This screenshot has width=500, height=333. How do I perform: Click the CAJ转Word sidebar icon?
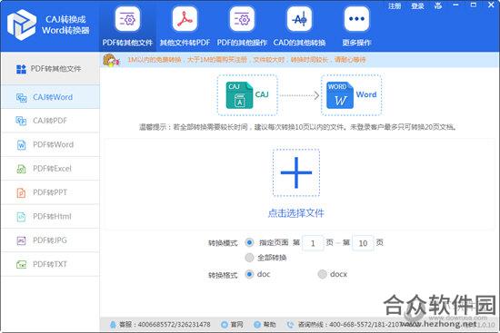click(22, 97)
